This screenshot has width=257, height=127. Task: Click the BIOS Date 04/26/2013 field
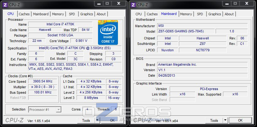[202, 75]
